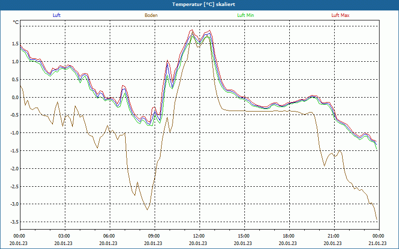Viewport: 399px width, 249px height.
Task: Click the 15:00 time axis label
Action: point(244,236)
